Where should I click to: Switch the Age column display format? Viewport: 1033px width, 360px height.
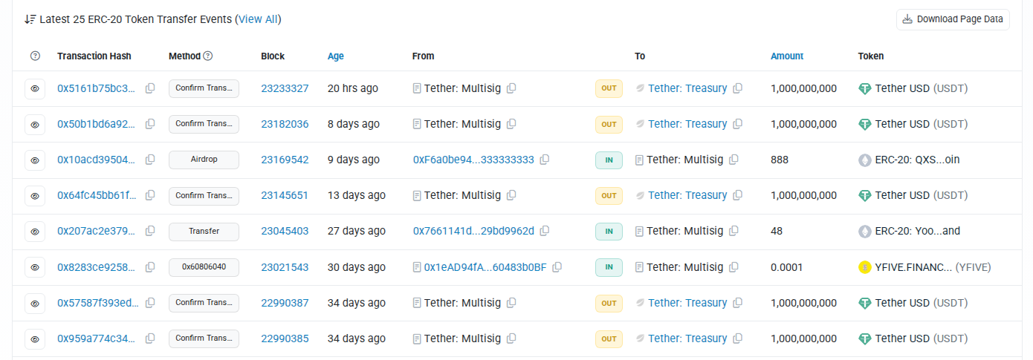point(336,56)
